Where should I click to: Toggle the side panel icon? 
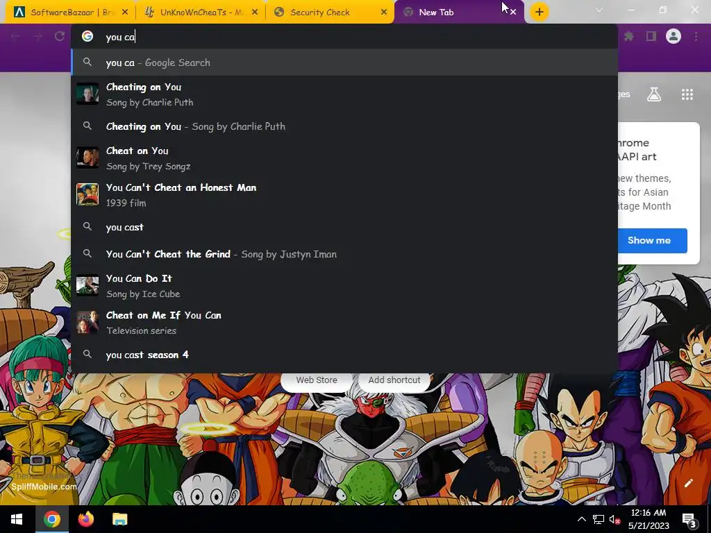(x=651, y=36)
